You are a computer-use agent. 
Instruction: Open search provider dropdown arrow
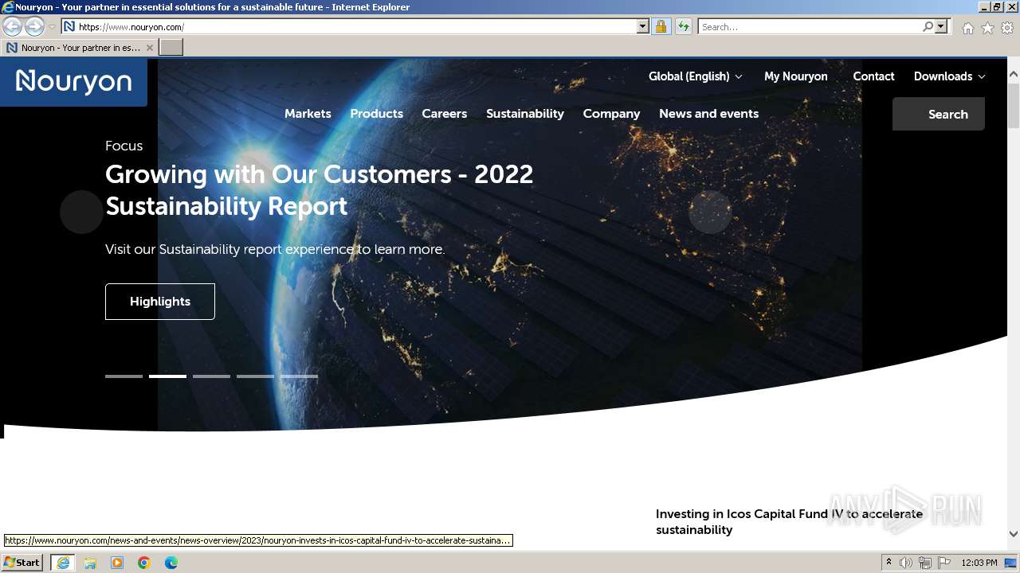[941, 26]
